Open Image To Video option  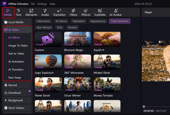tap(18, 45)
